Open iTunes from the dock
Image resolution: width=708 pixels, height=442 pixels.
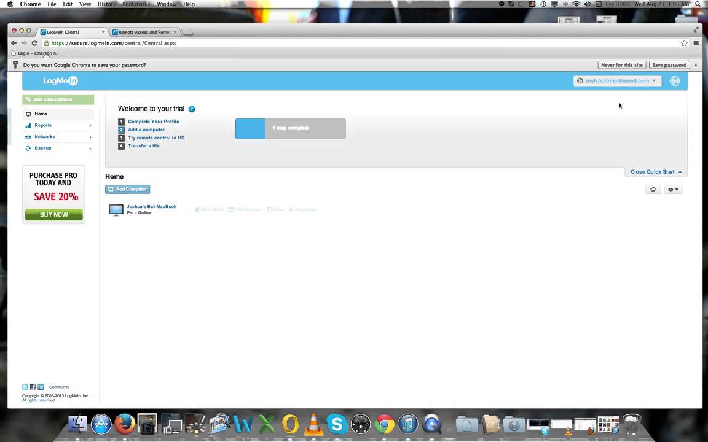pos(408,424)
